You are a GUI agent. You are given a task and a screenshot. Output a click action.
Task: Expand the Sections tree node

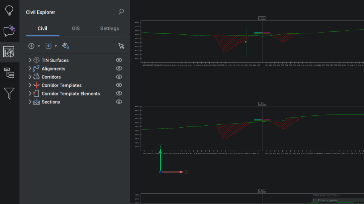[x=30, y=102]
